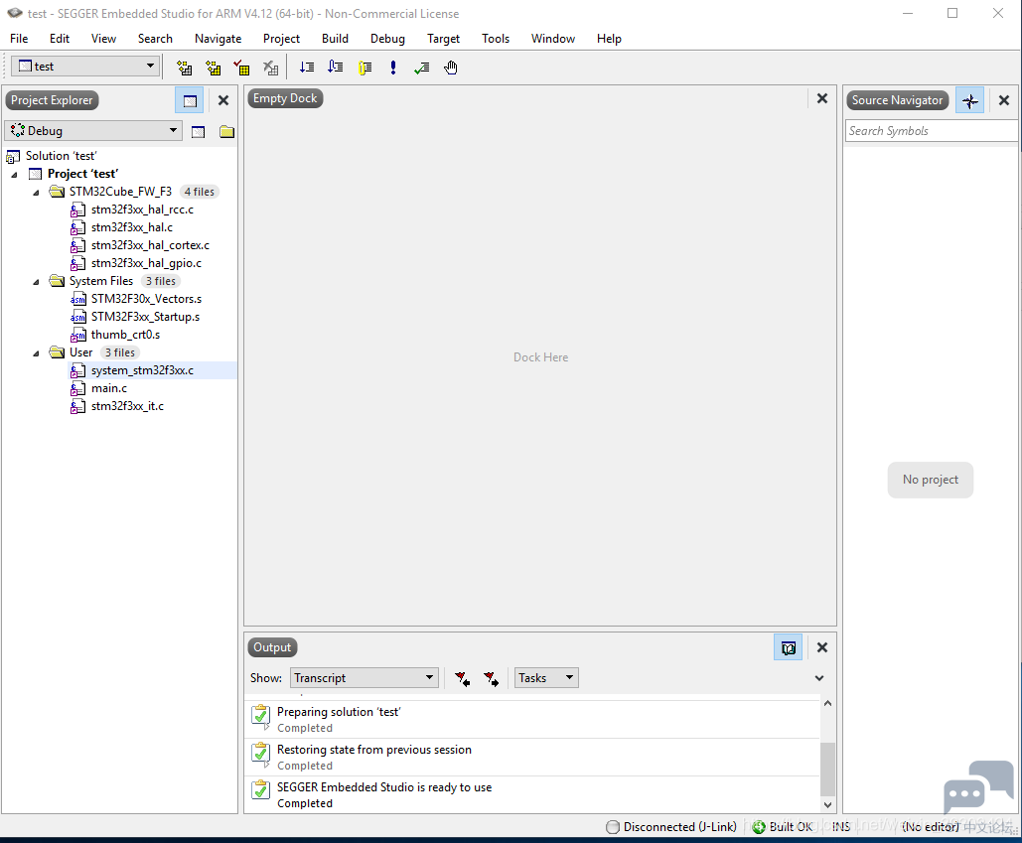
Task: Open the active project 'test' dropdown
Action: tap(85, 66)
